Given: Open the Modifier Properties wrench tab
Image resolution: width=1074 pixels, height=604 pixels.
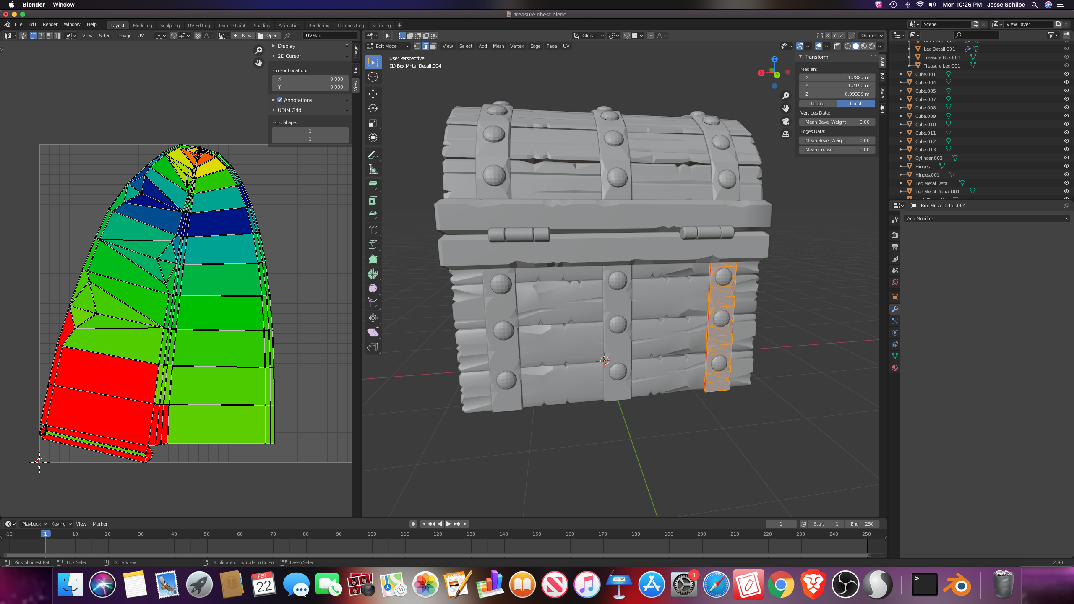Looking at the screenshot, I should point(895,309).
